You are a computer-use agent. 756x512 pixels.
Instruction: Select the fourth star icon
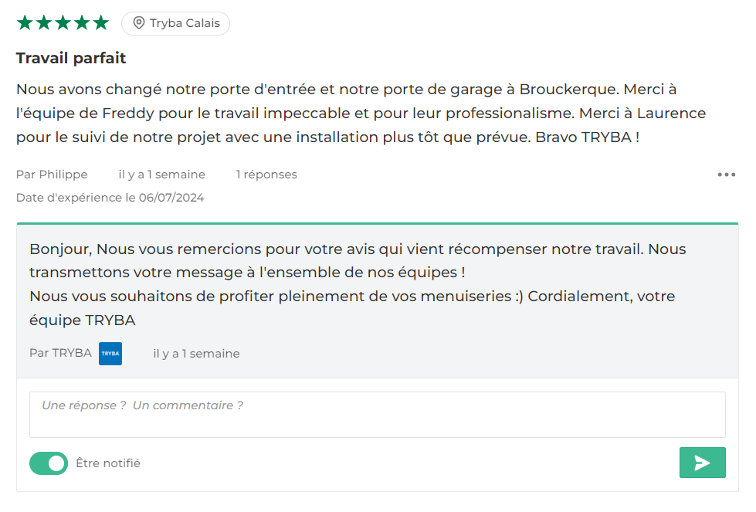[x=83, y=22]
